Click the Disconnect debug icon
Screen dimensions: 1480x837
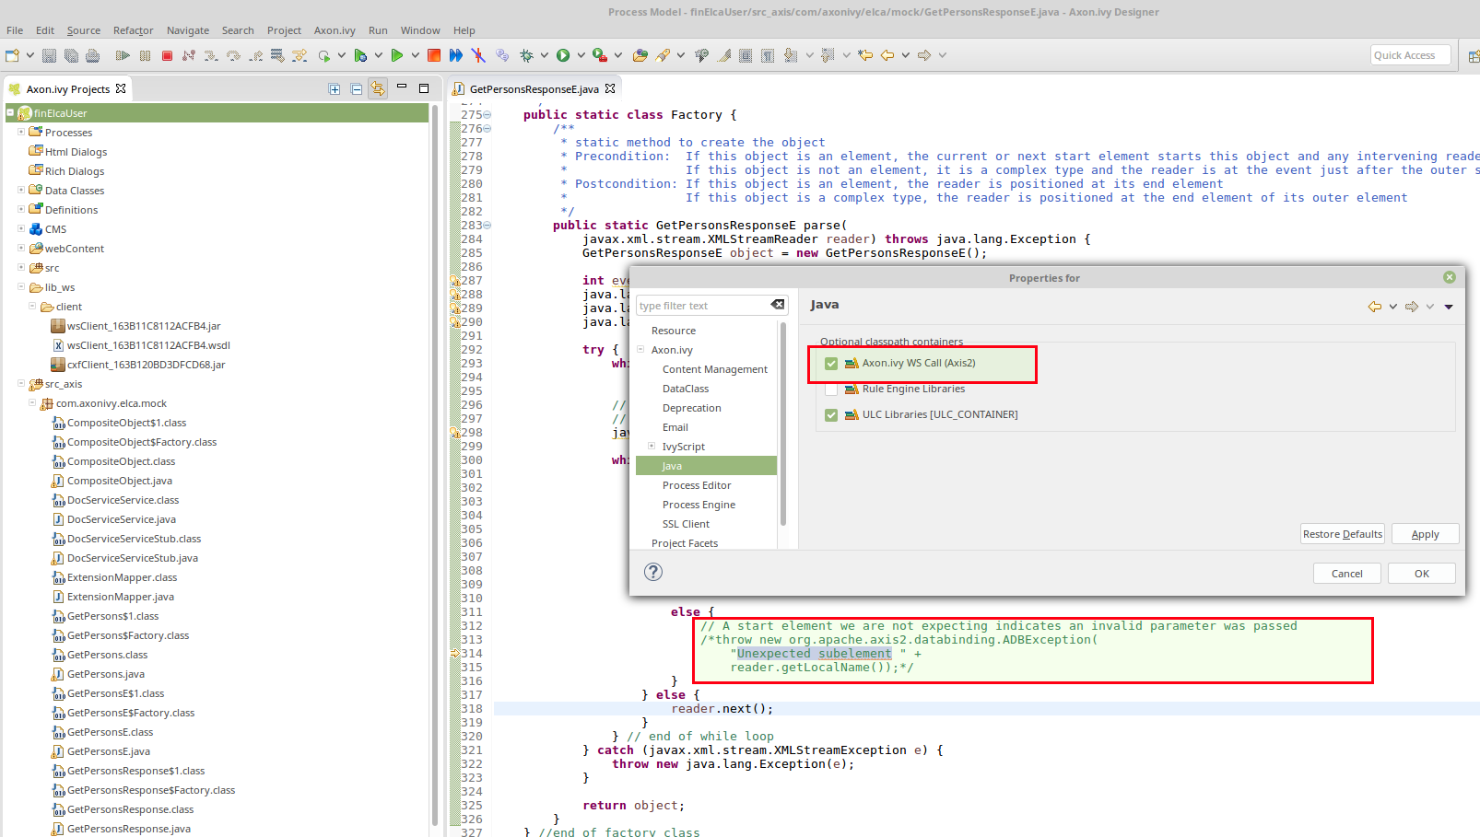(189, 55)
